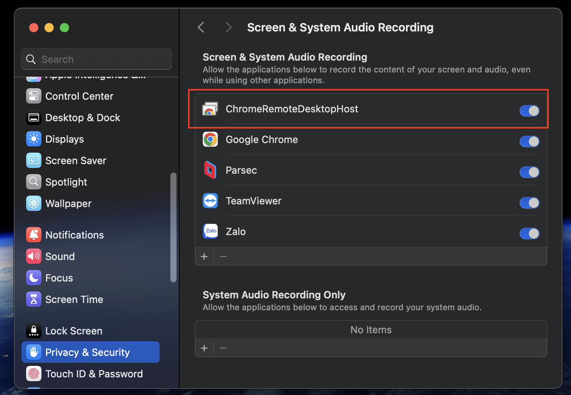The width and height of the screenshot is (571, 395).
Task: Select the TeamViewer row label
Action: pyautogui.click(x=254, y=201)
